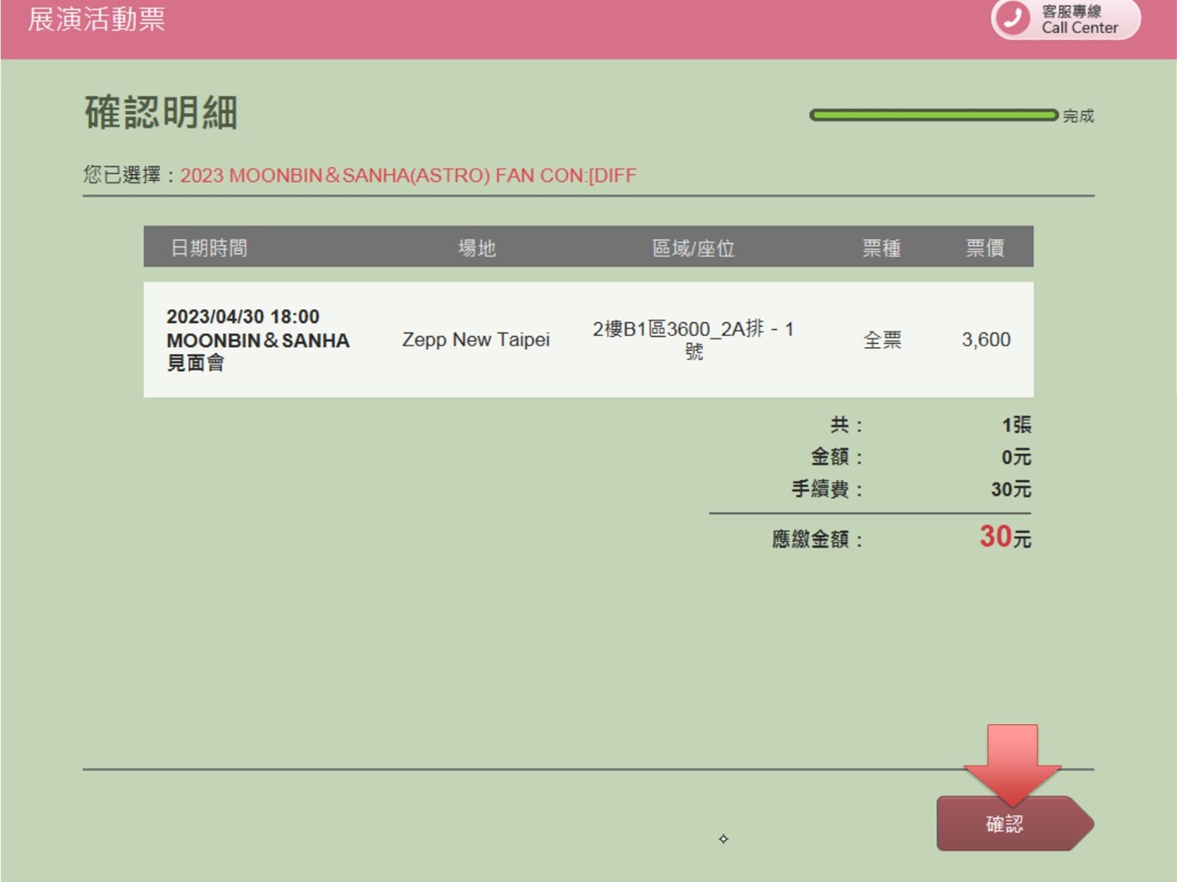Click the 客服專線 Call Center label
This screenshot has height=882, width=1177.
pyautogui.click(x=1079, y=19)
